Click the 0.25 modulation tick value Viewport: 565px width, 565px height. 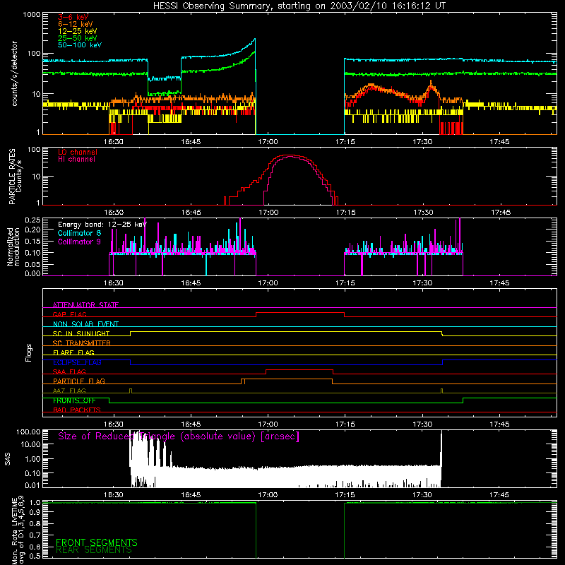[32, 220]
